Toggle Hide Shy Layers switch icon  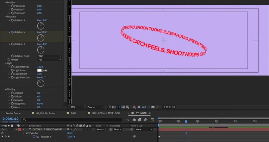tap(134, 120)
